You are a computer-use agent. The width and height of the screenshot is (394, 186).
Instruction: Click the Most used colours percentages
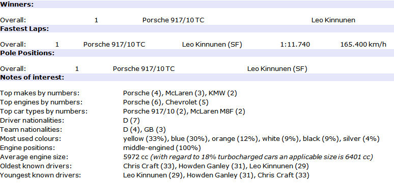[x=251, y=139]
